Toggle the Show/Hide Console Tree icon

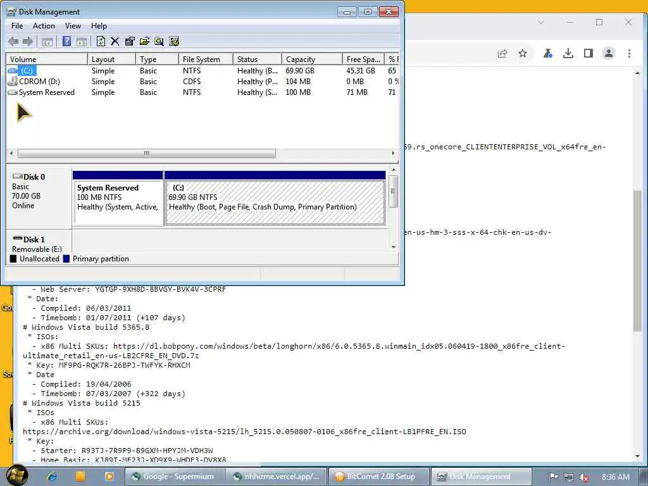pos(47,41)
